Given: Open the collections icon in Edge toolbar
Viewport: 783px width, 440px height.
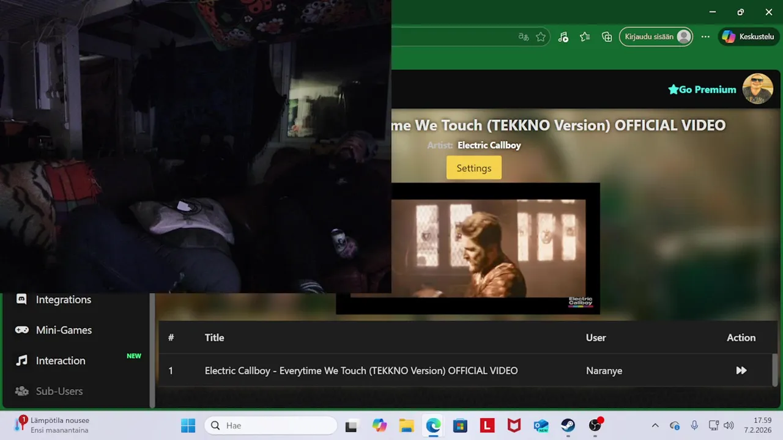Looking at the screenshot, I should tap(607, 37).
